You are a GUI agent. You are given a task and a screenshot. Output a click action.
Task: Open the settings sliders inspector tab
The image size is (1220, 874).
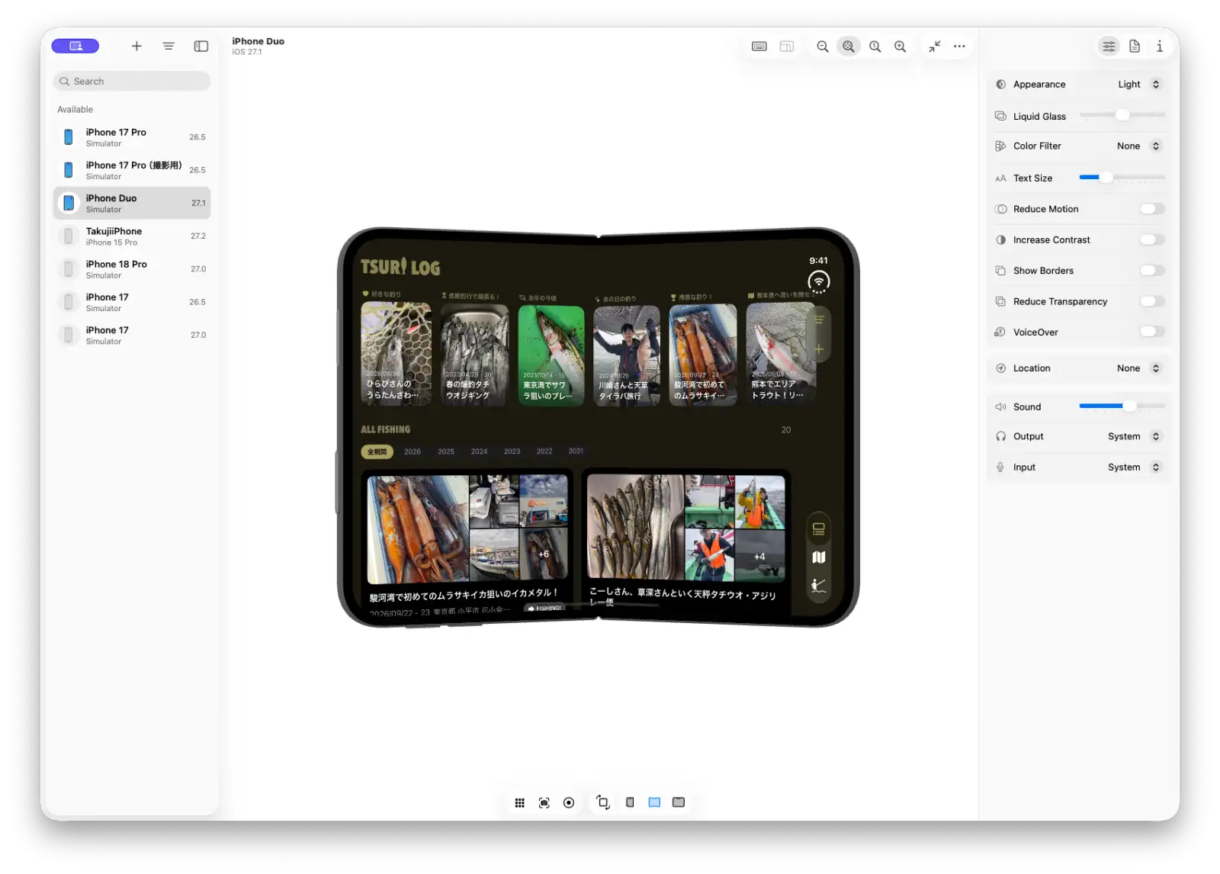[1109, 47]
